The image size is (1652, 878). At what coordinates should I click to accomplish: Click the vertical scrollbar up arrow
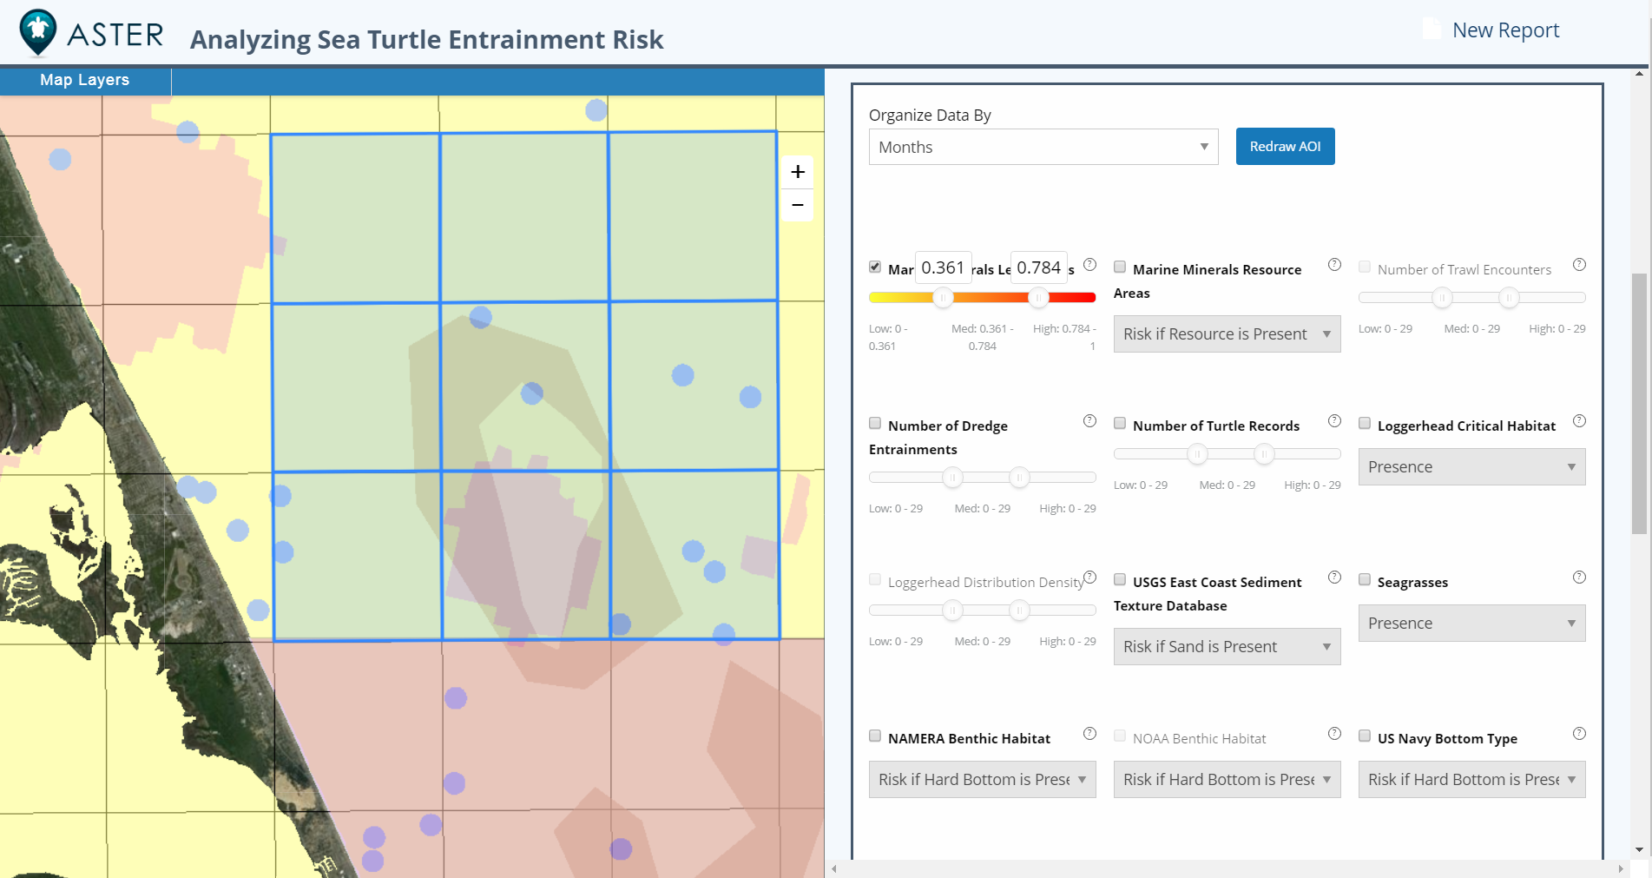pyautogui.click(x=1639, y=74)
